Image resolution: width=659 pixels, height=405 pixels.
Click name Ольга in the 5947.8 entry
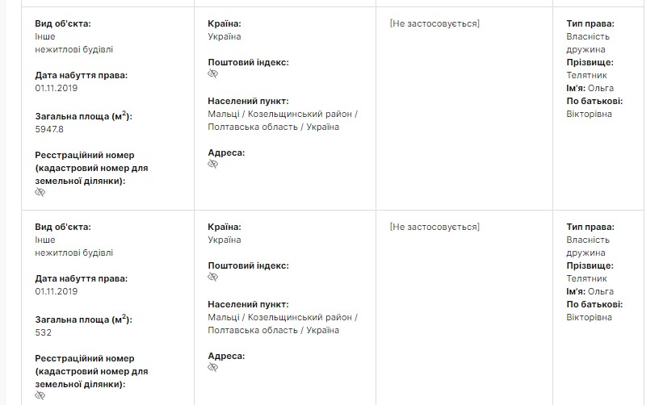[601, 88]
